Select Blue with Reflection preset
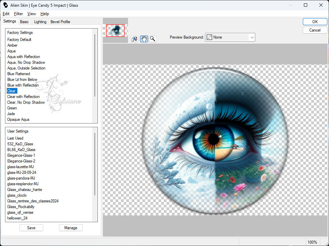Screen dimensions: 329x246 coord(23,85)
